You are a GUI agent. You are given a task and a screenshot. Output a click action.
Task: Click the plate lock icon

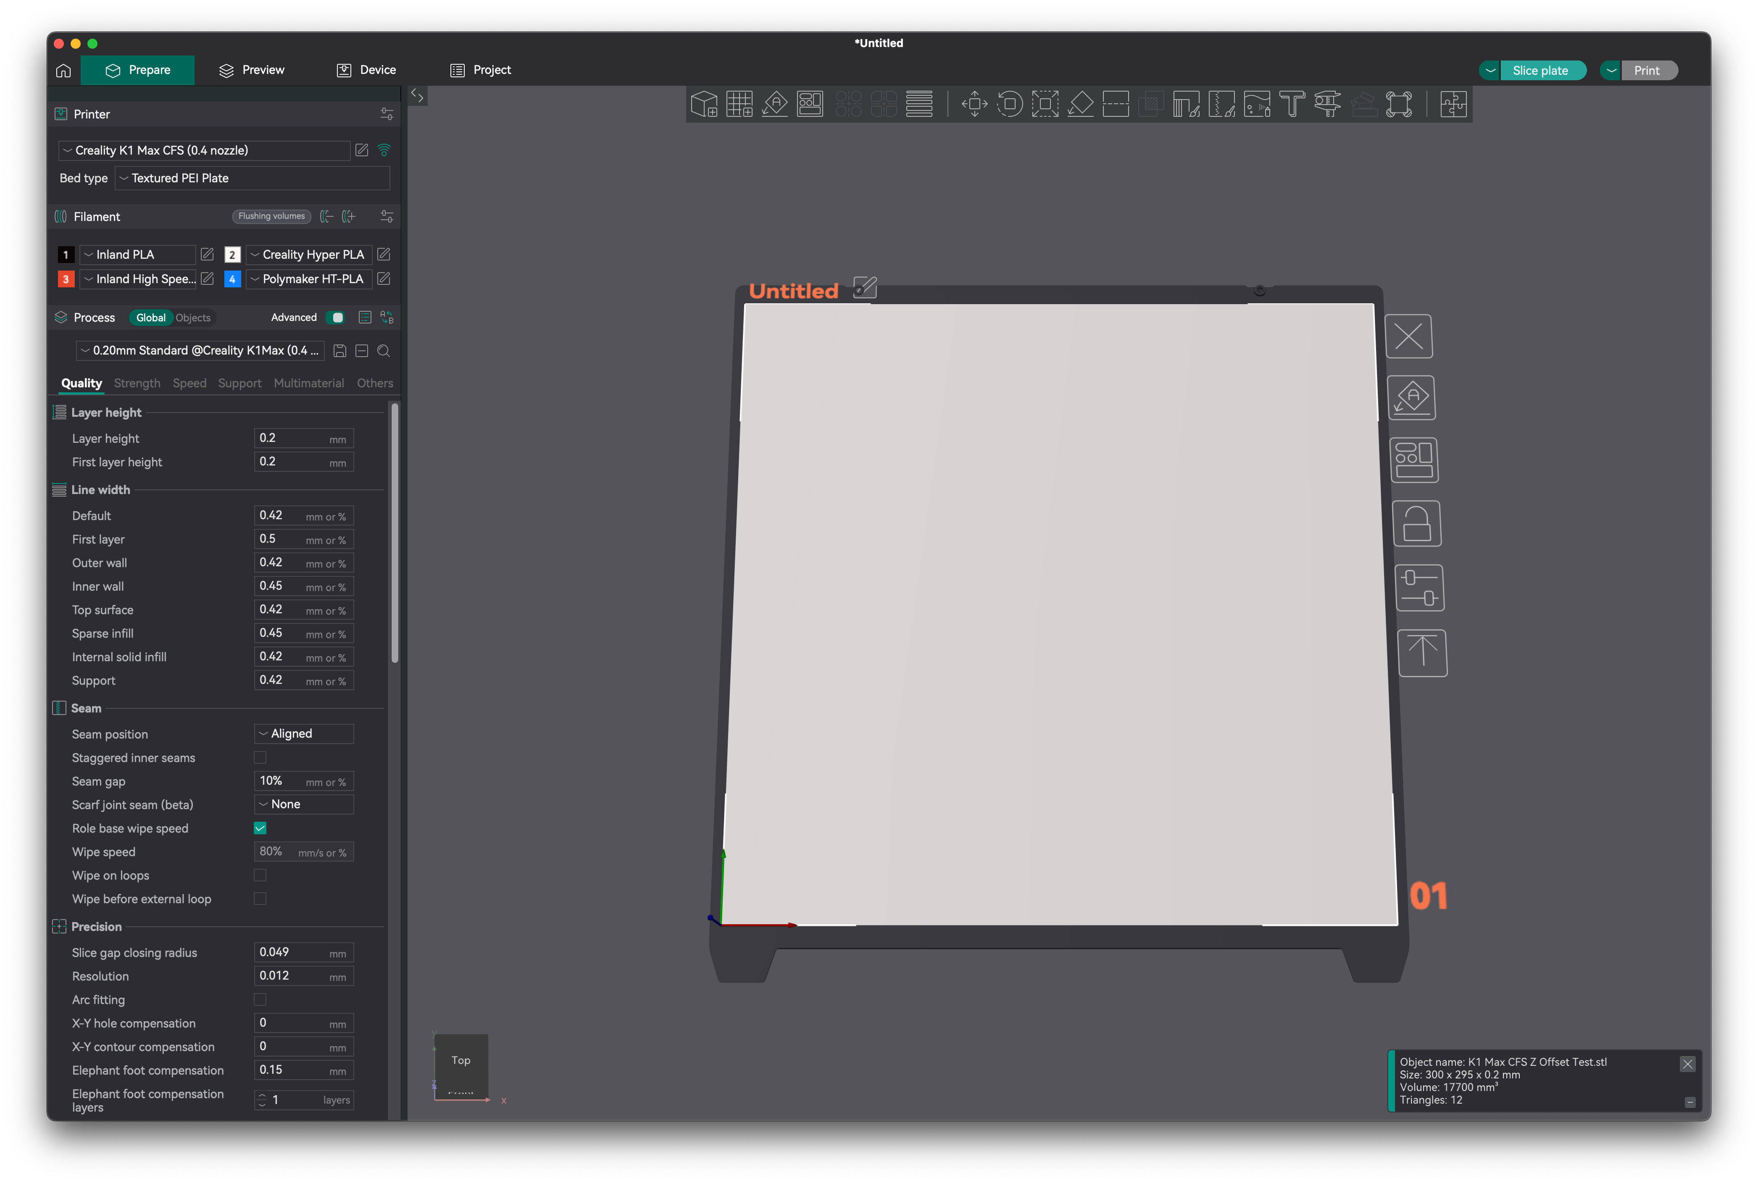(1417, 523)
